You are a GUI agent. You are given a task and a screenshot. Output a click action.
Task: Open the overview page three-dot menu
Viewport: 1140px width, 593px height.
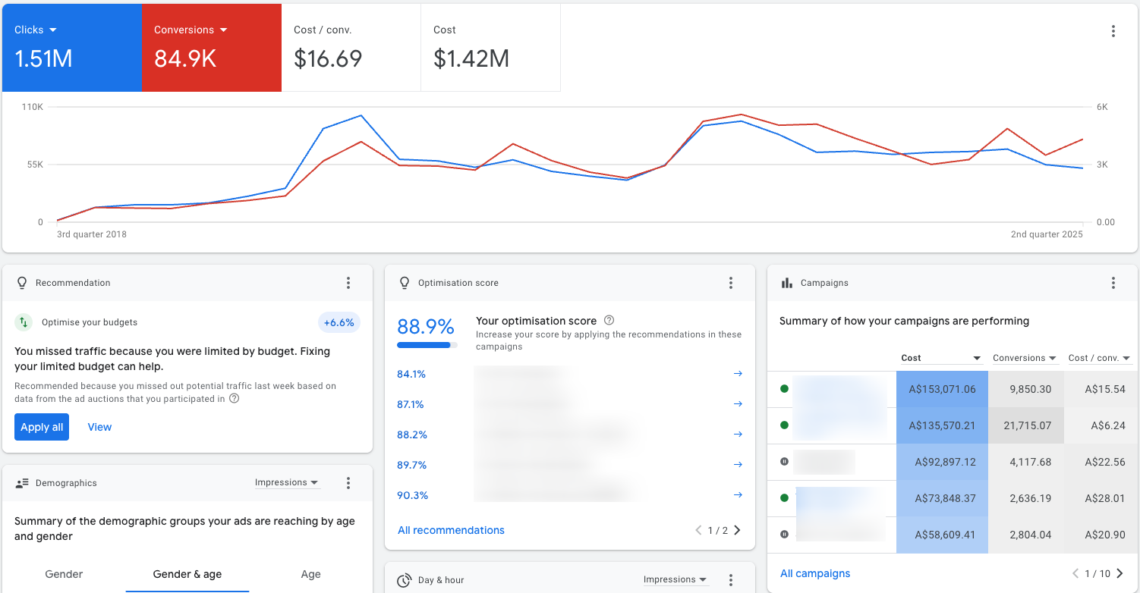(x=1113, y=31)
